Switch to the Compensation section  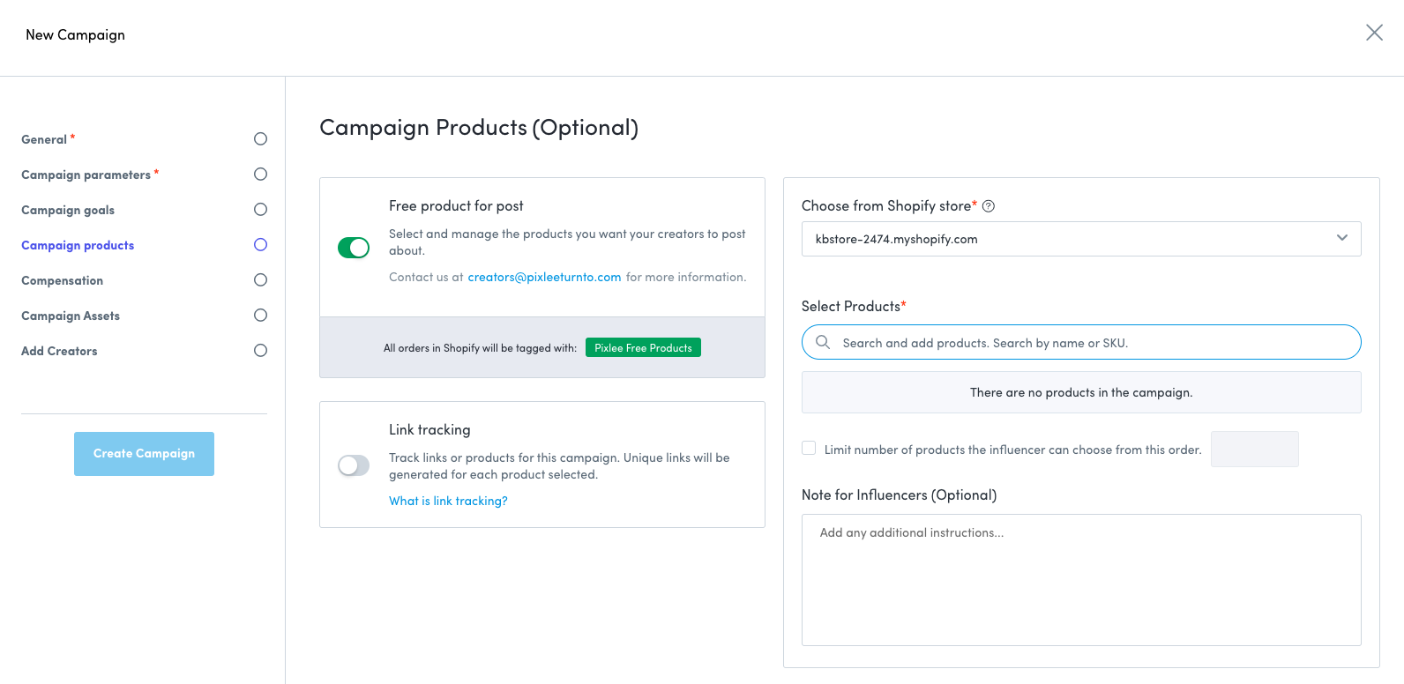click(62, 280)
